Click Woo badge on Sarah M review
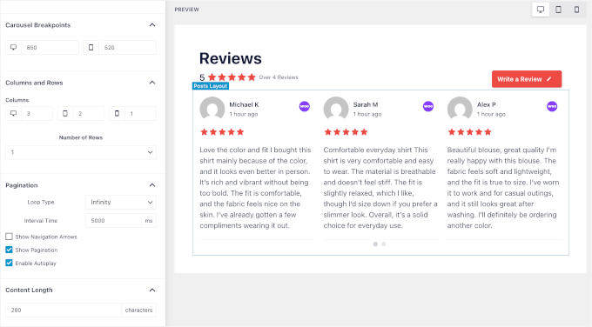 click(428, 106)
